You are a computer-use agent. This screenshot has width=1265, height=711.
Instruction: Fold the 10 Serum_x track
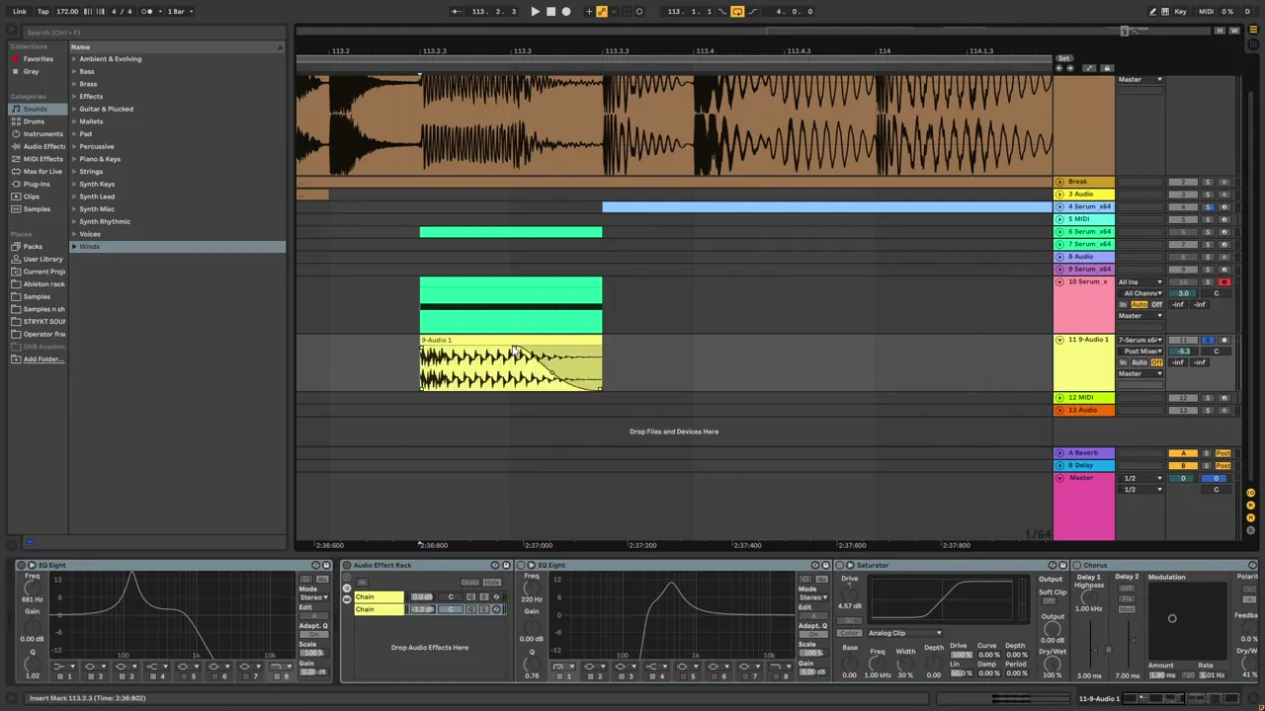click(x=1059, y=282)
